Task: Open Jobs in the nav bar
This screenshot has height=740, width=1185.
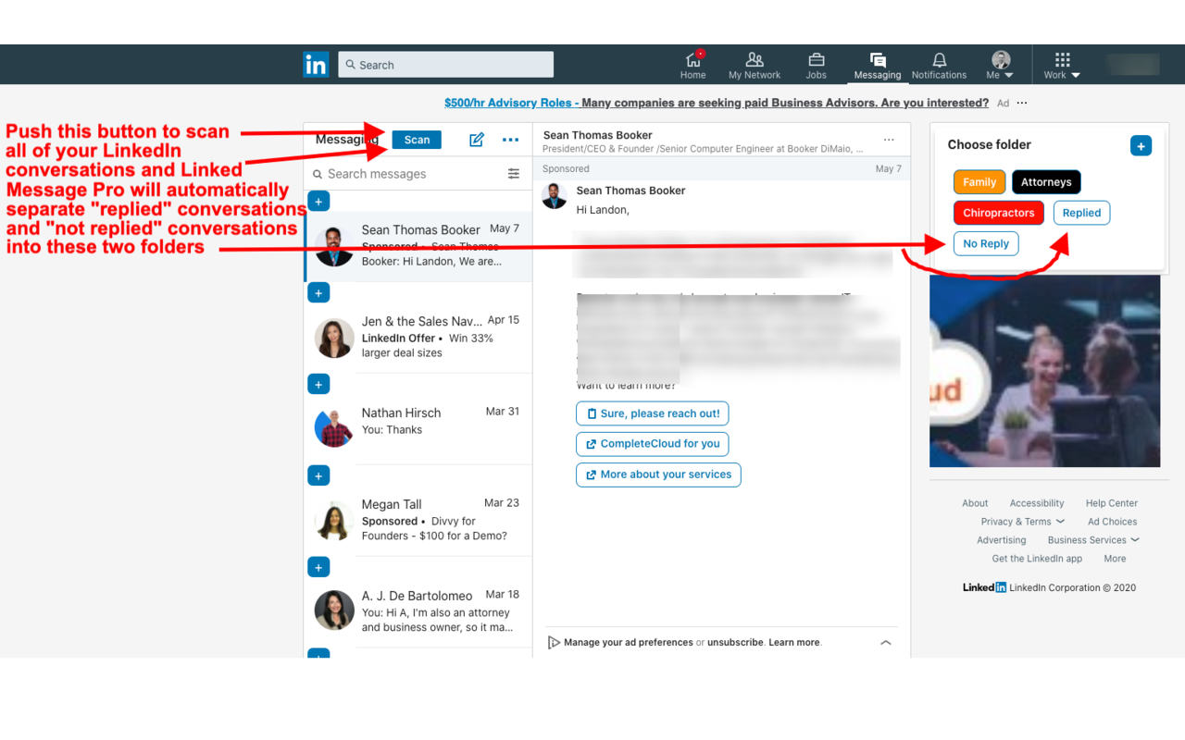Action: 816,65
